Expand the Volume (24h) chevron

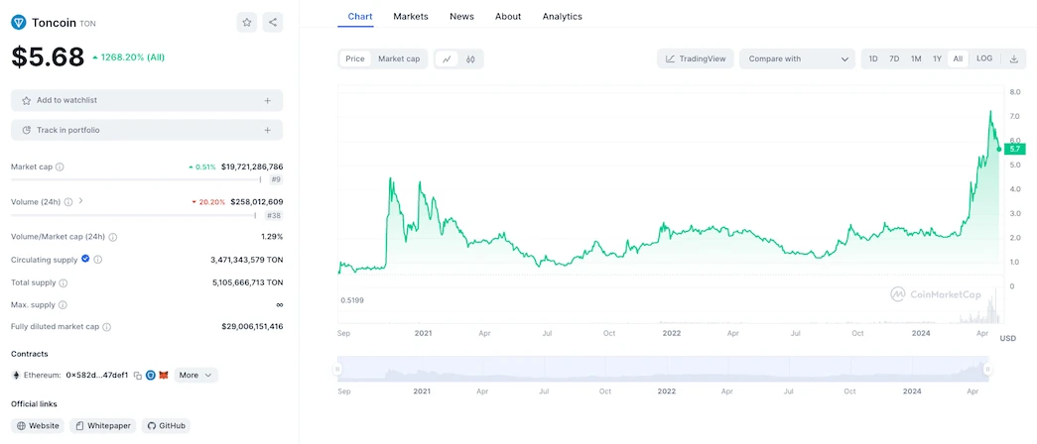tap(80, 201)
